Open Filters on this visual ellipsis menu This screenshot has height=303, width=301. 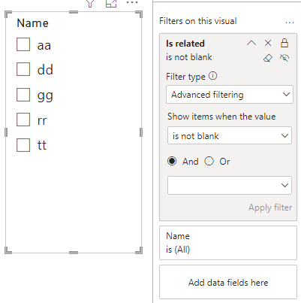290,23
